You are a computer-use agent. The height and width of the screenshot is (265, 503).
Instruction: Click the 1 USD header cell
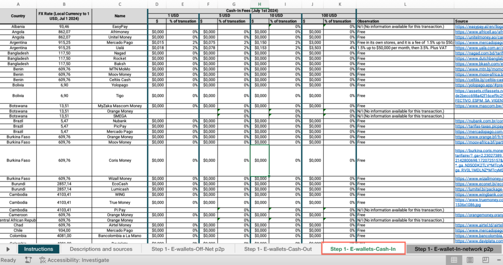pos(173,15)
